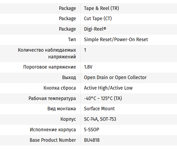Click the "BU4818" base product number
Image resolution: width=177 pixels, height=149 pixels.
[92, 140]
